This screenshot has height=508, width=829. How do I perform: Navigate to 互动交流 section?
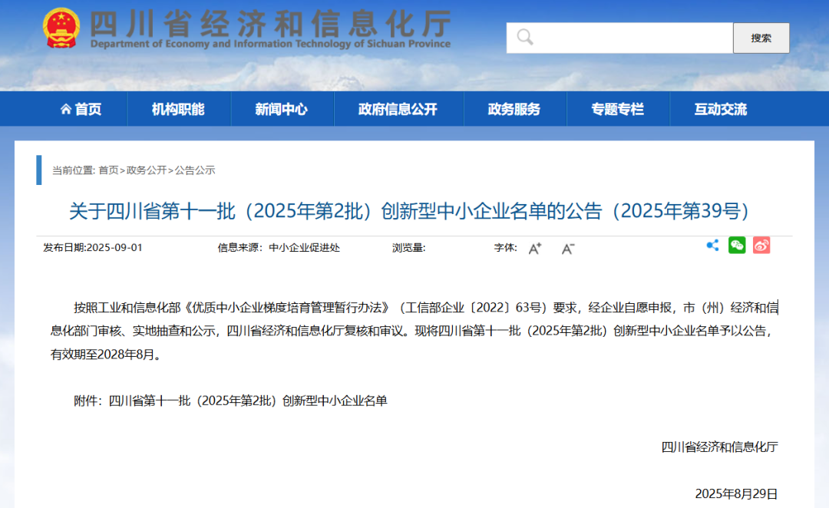(720, 109)
